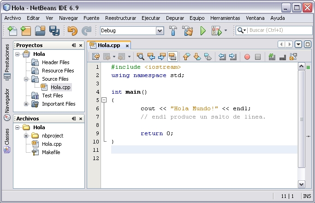Close the Hola.cpp editor tab
Image resolution: width=315 pixels, height=203 pixels.
pyautogui.click(x=127, y=46)
